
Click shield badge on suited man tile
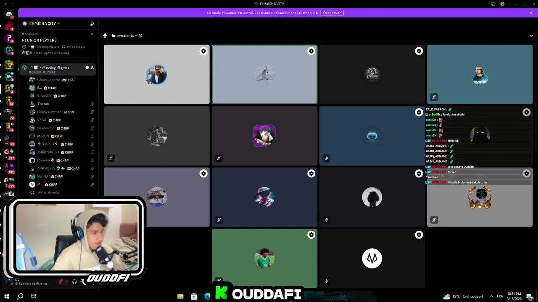(x=203, y=51)
